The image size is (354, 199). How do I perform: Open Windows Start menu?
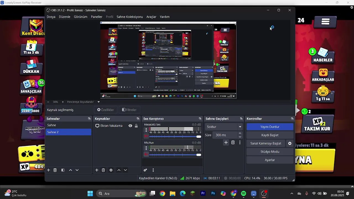90,194
